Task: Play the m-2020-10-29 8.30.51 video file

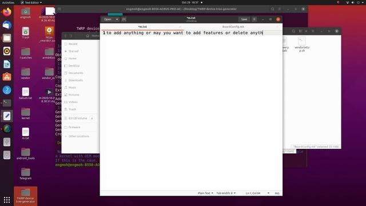Action: [x=49, y=95]
